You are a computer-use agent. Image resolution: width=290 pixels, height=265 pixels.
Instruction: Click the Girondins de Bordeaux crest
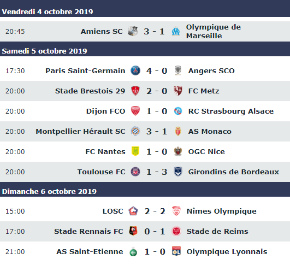pyautogui.click(x=178, y=172)
